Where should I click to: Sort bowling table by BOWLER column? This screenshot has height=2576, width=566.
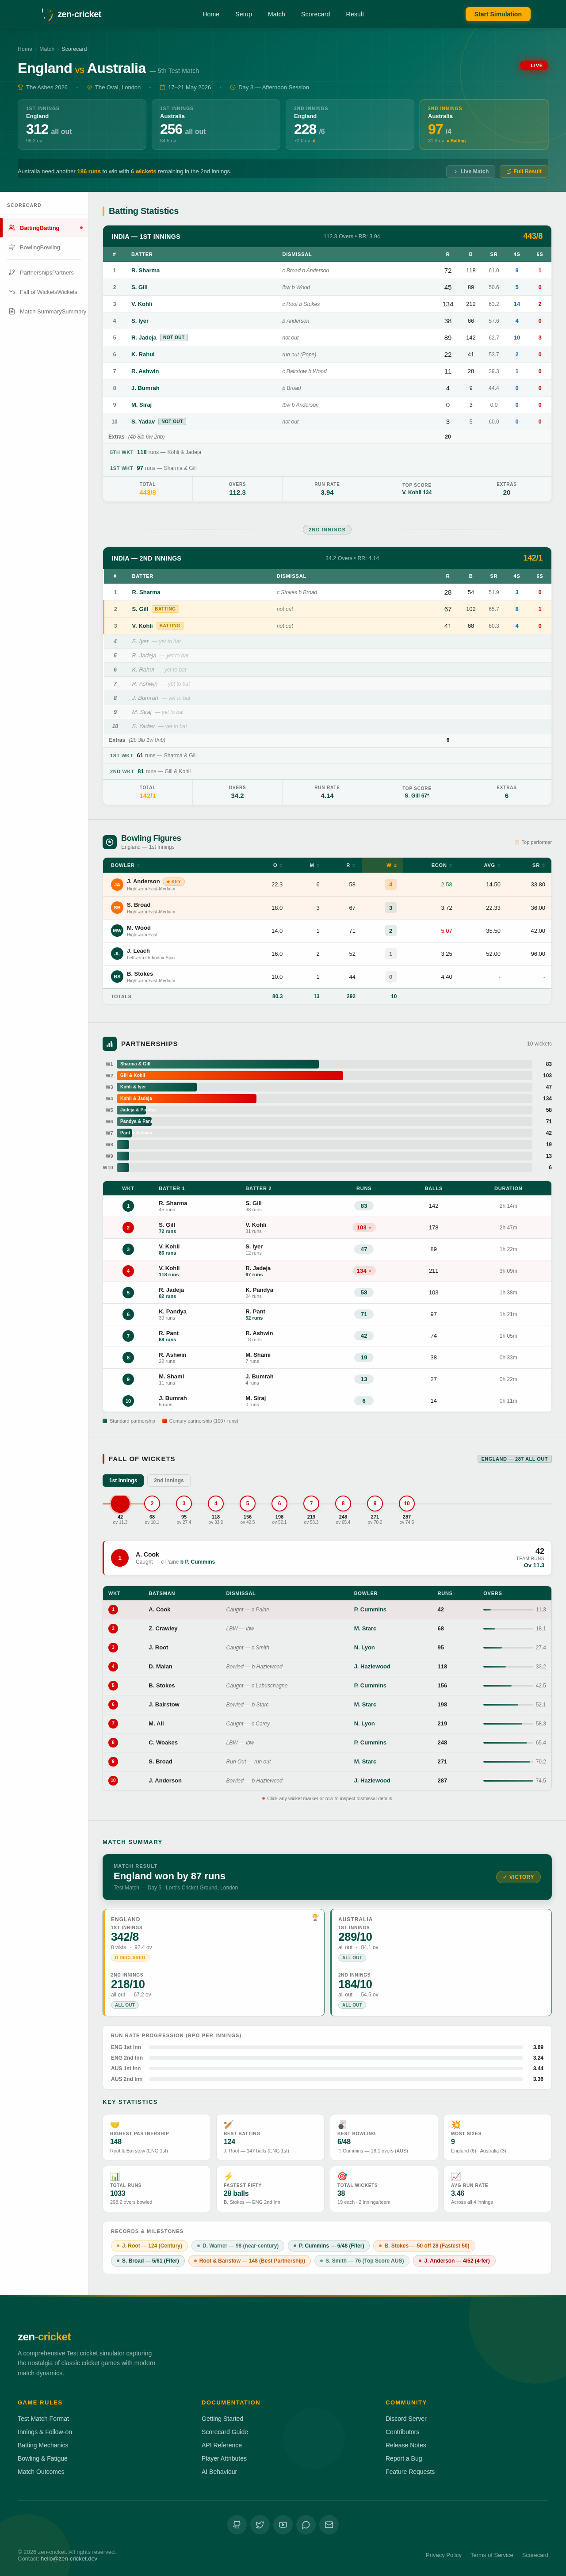click(125, 865)
